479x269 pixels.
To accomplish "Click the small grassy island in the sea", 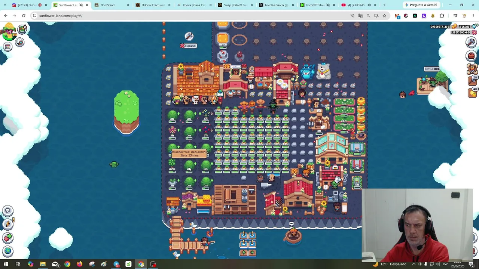I will 126,112.
